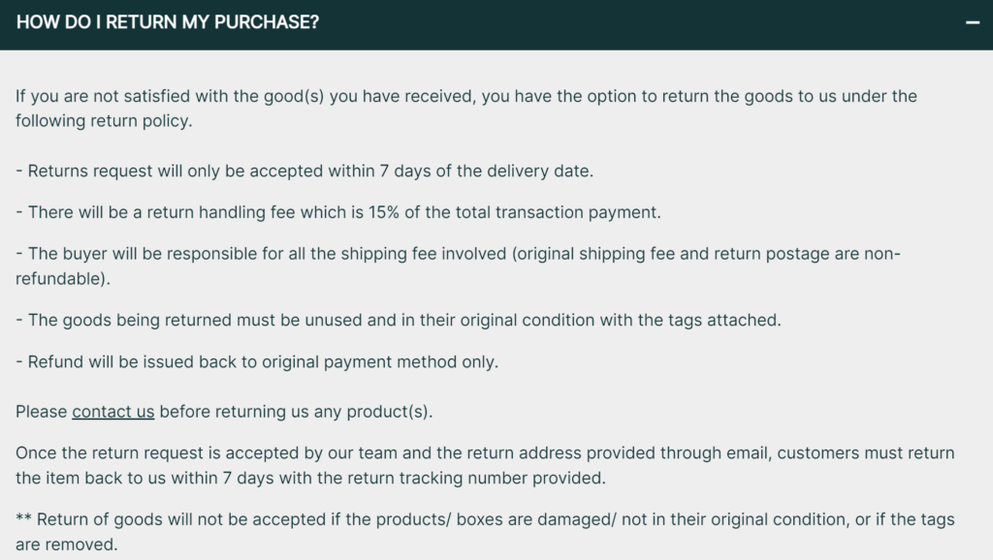Open the 'contact us' link
Viewport: 993px width, 560px height.
[112, 412]
